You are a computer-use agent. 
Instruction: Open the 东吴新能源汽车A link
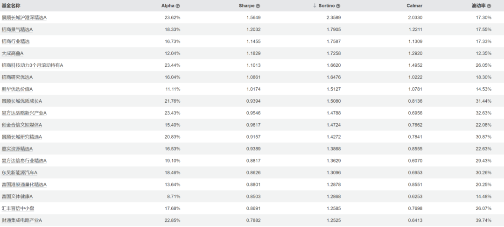tap(20, 172)
